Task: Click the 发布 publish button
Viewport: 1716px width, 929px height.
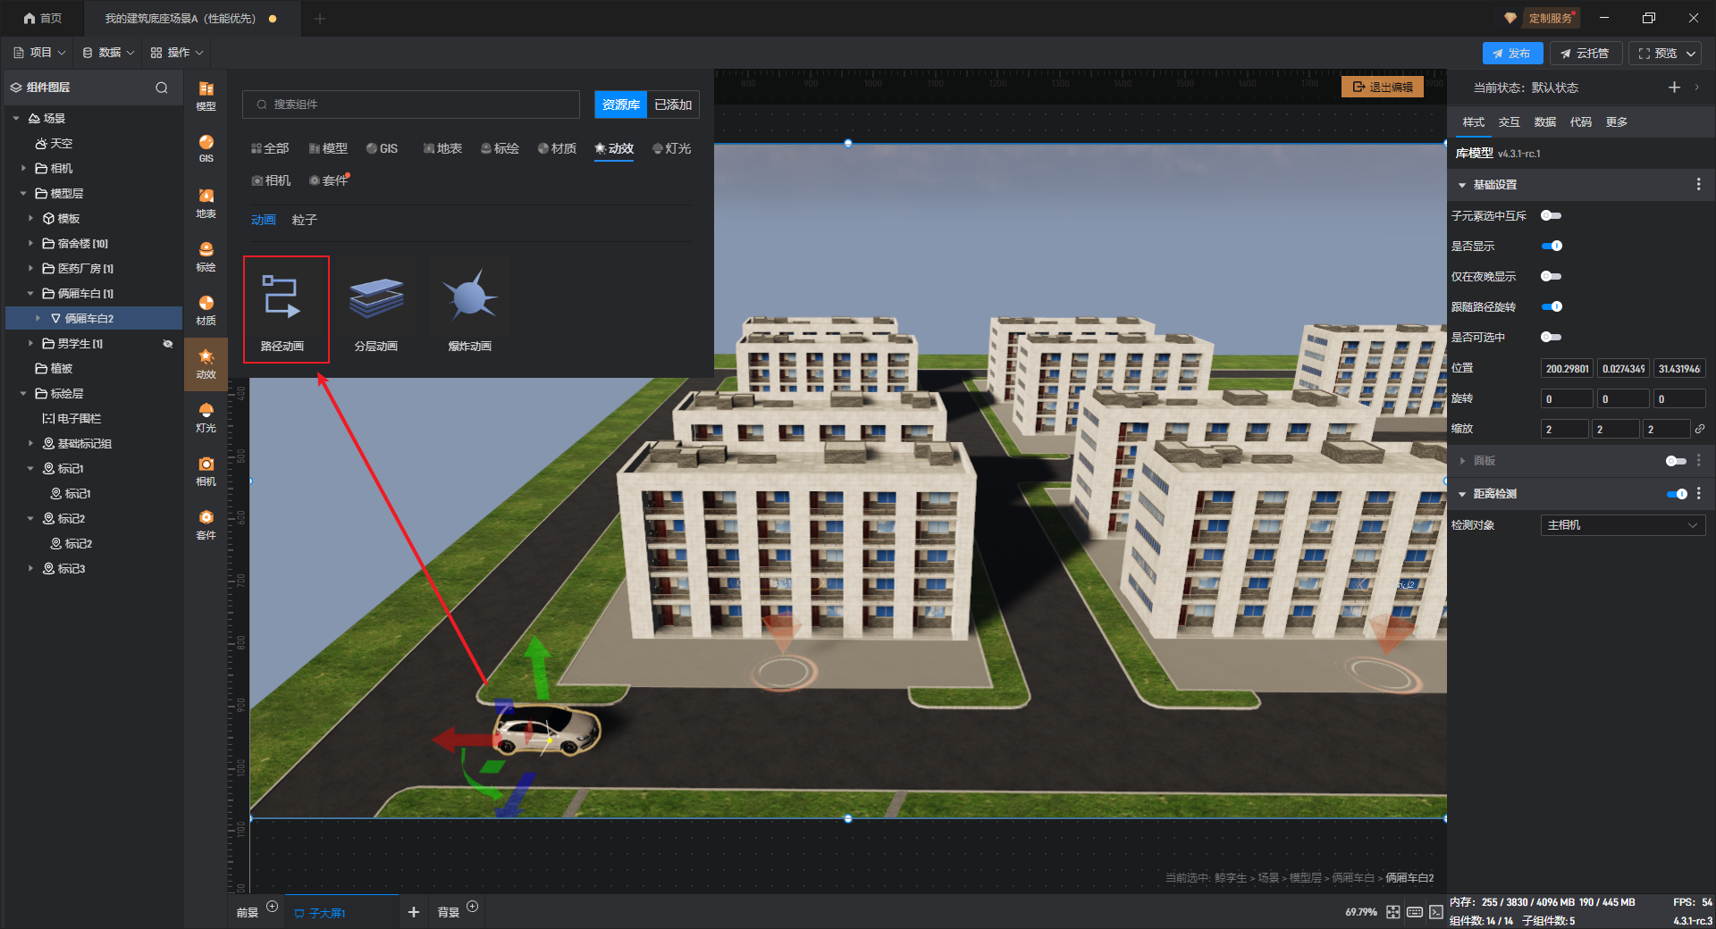Action: tap(1511, 54)
